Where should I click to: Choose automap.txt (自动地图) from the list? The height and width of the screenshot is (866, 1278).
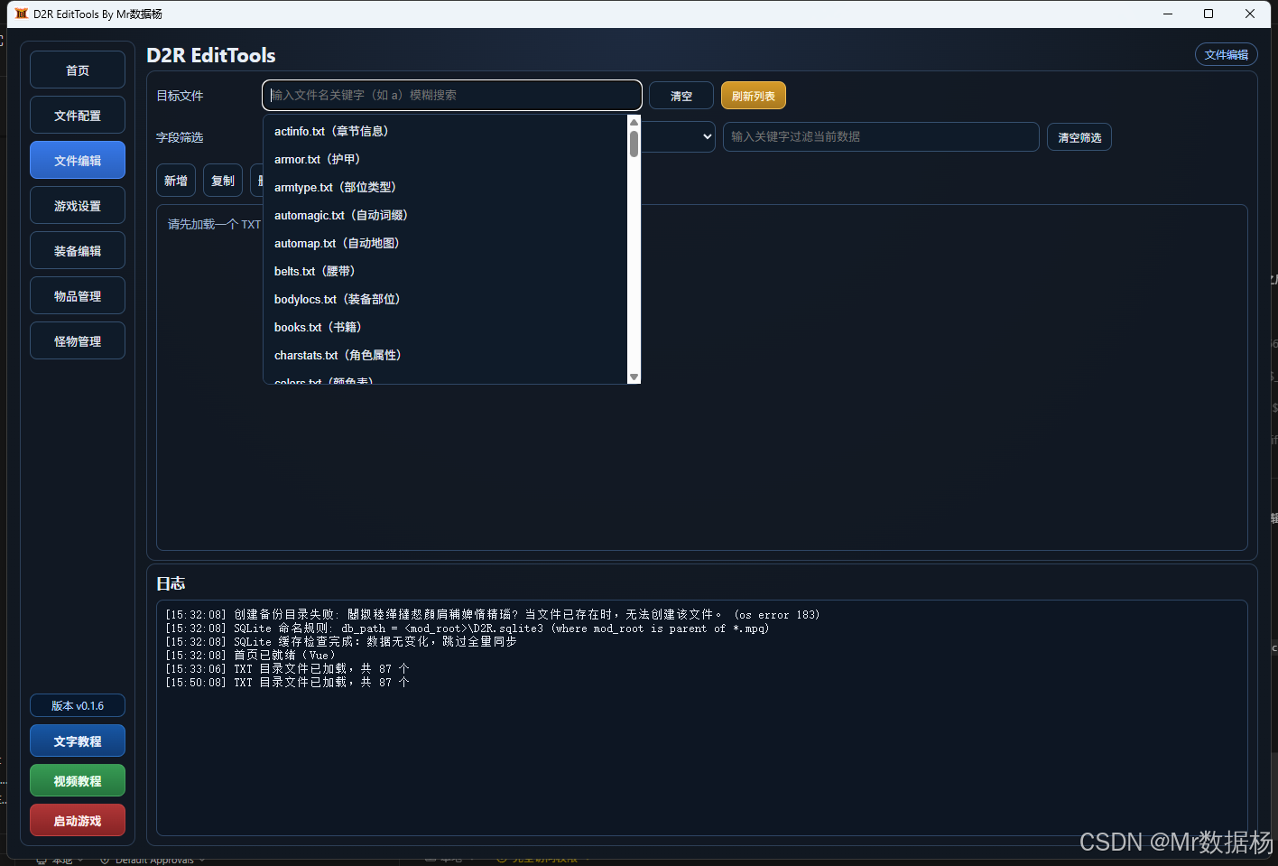coord(446,243)
